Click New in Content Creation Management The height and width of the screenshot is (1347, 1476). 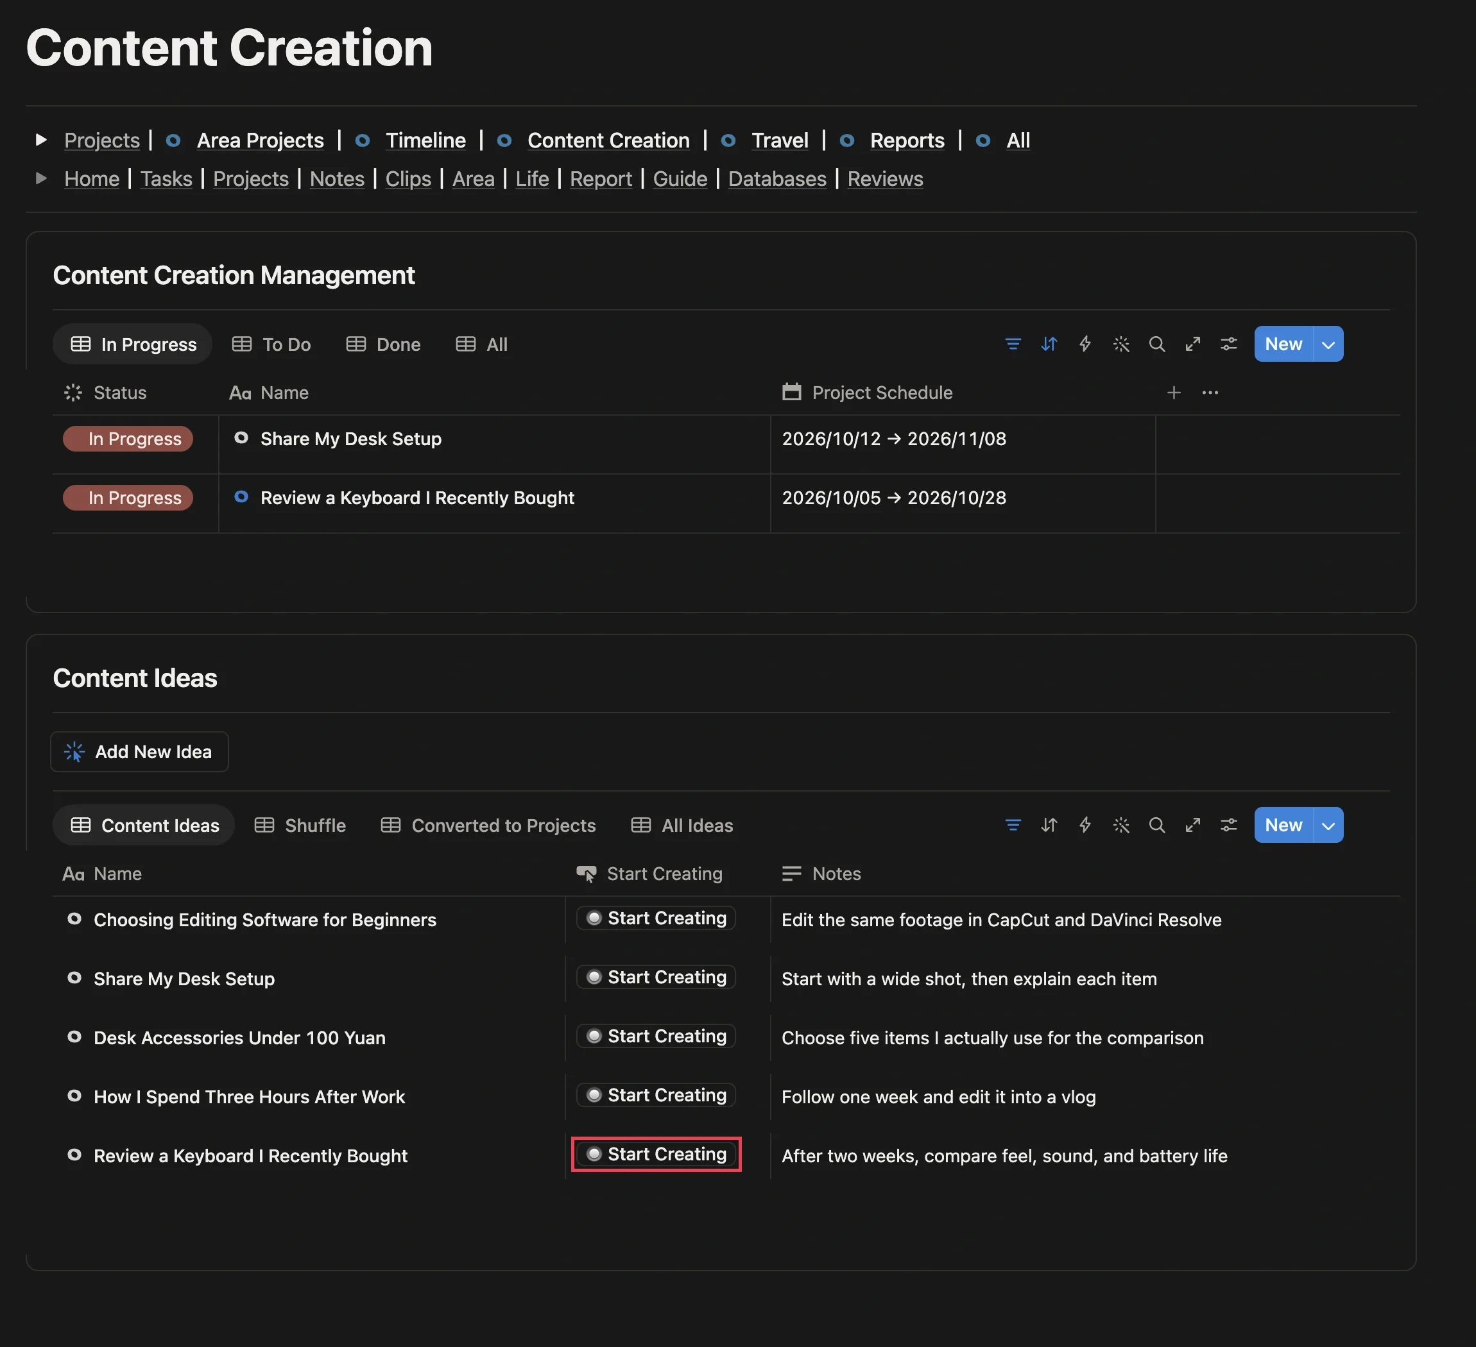coord(1283,344)
